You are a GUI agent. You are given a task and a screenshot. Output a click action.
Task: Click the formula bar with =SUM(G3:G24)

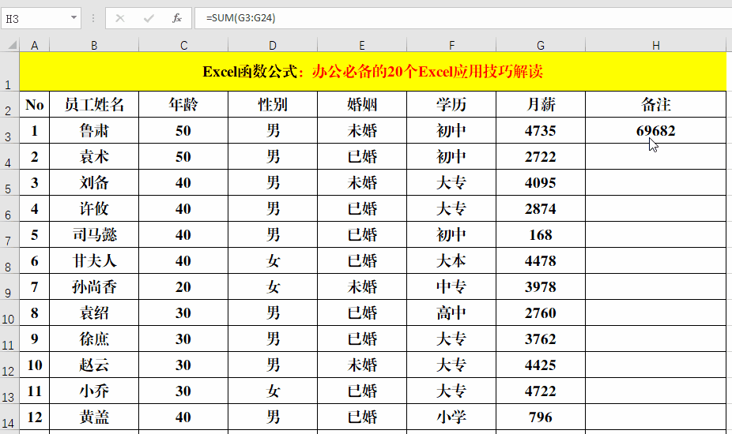(463, 18)
